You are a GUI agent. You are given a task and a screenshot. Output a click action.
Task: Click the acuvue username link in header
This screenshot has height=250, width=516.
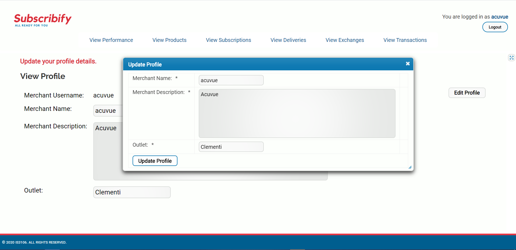500,17
